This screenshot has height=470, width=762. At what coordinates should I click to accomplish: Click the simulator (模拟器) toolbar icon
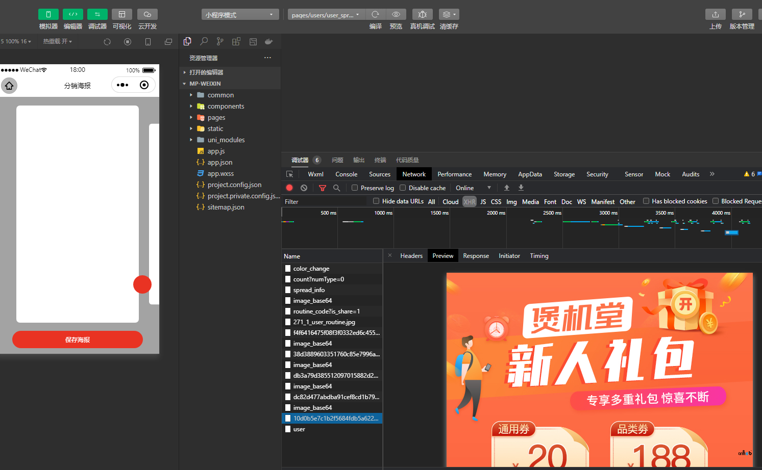[x=48, y=14]
